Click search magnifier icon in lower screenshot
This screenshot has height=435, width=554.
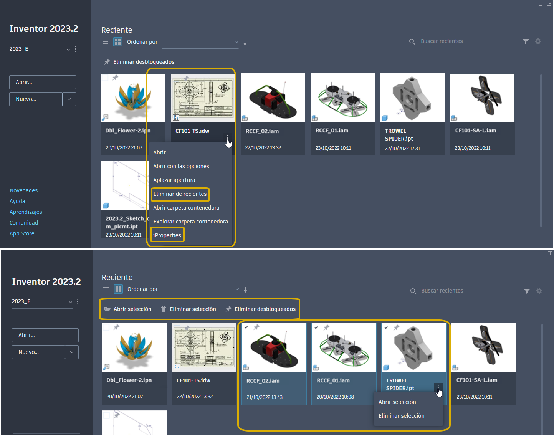[413, 291]
